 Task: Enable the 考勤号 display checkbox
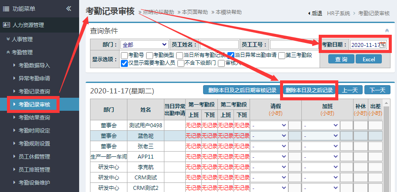point(124,55)
